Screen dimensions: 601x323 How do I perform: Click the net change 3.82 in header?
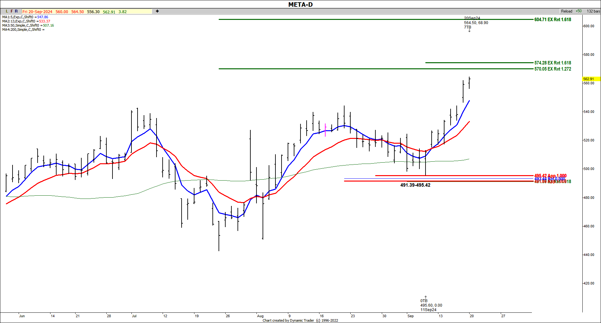tap(122, 12)
